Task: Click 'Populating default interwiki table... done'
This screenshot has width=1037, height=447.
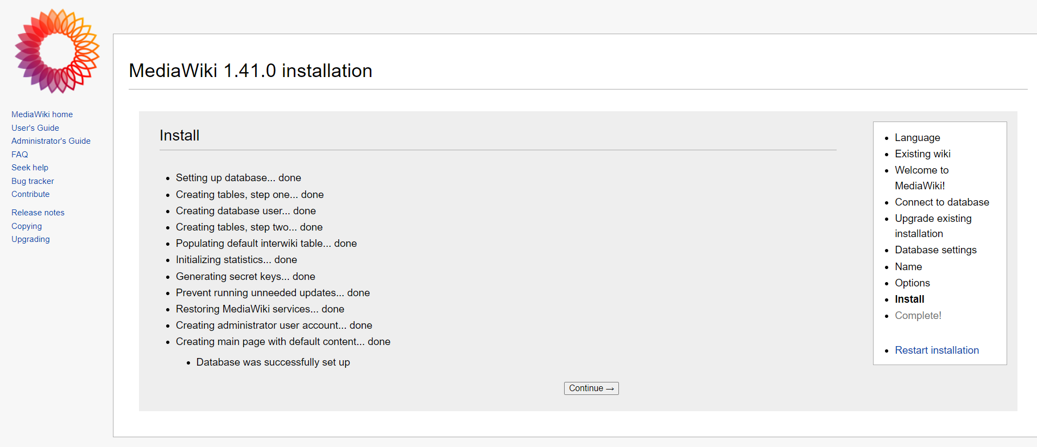Action: coord(266,244)
